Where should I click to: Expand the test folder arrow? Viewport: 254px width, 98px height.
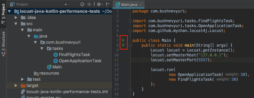[22, 79]
